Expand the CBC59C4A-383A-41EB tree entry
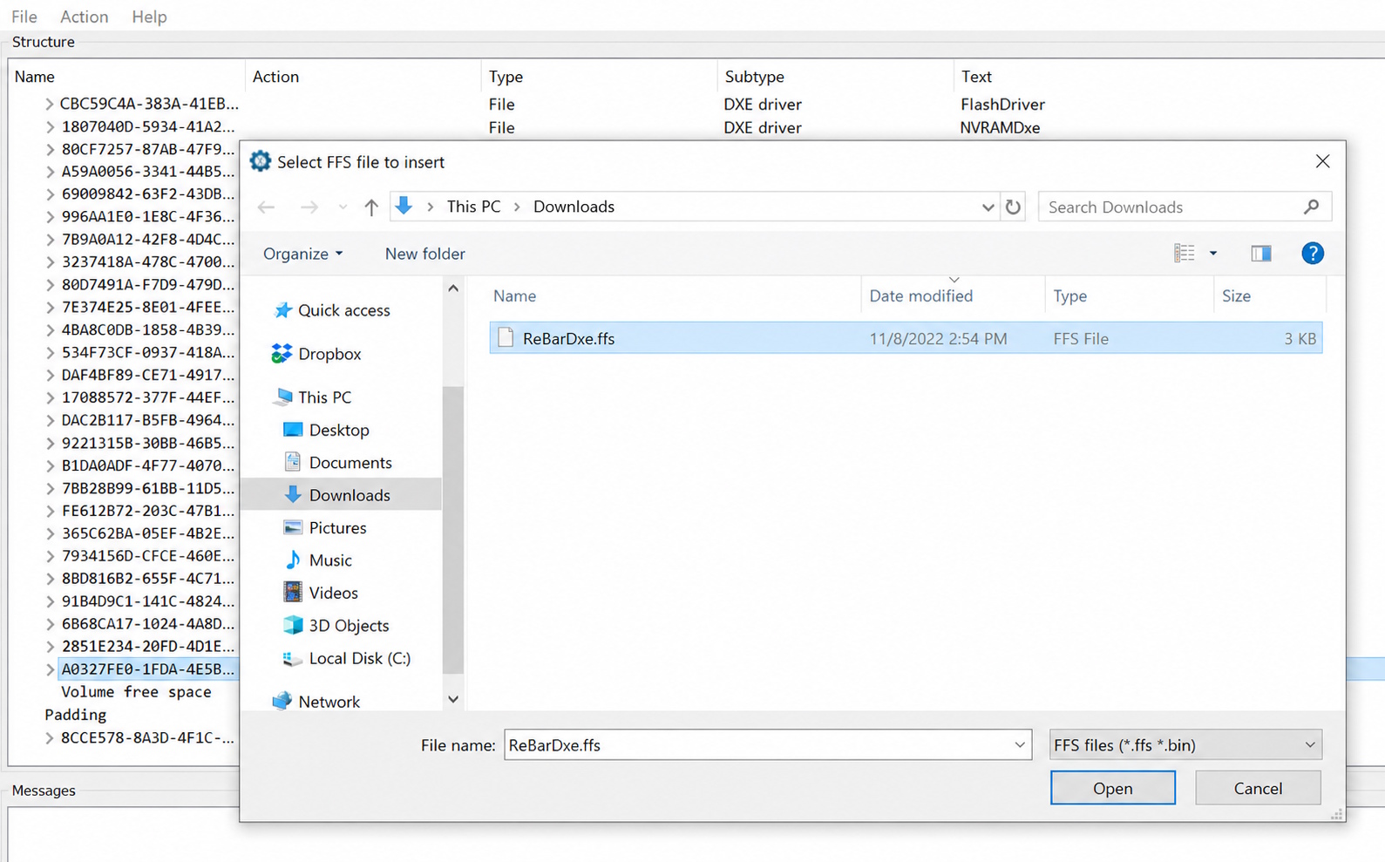Screen dimensions: 1385x862 49,104
